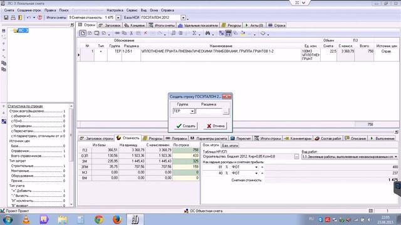Open Google Chrome from taskbar
401x225 pixels.
99,219
